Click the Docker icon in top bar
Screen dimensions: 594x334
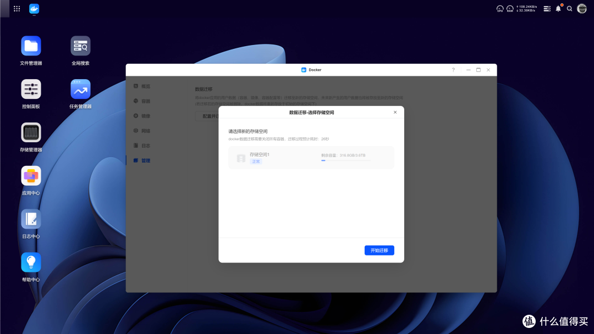34,9
